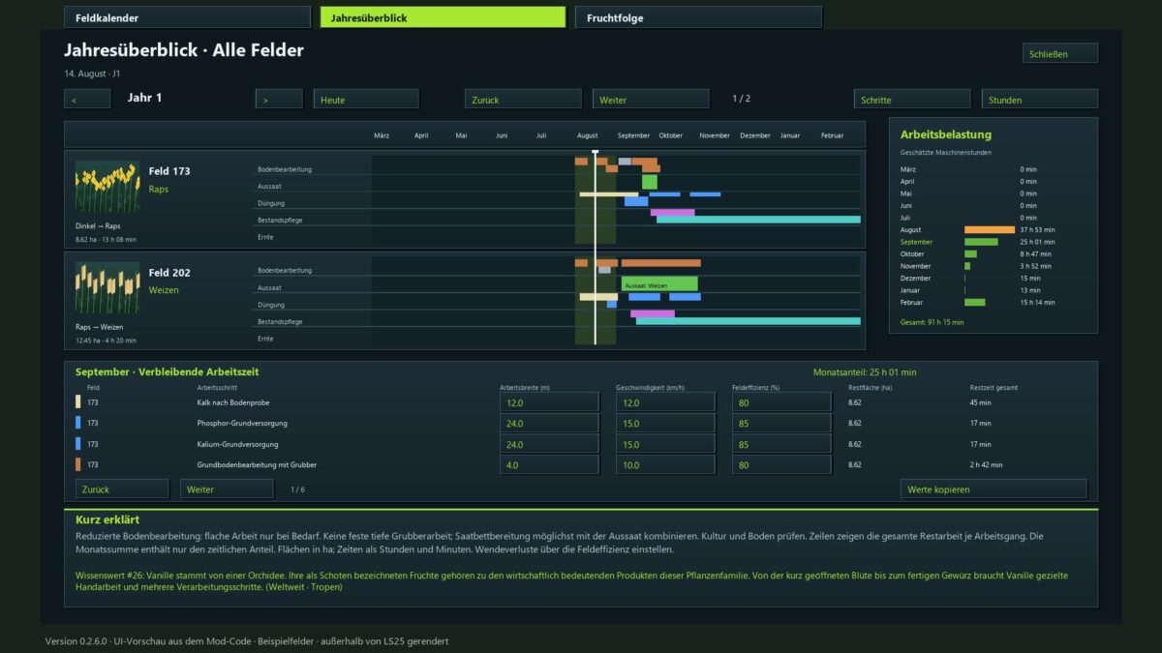Switch the view to Stunden
The image size is (1162, 653).
click(x=1040, y=99)
